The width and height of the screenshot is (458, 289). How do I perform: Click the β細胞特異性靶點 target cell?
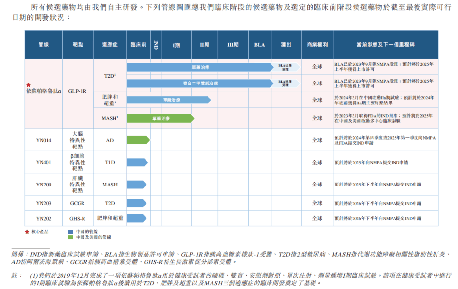click(78, 162)
